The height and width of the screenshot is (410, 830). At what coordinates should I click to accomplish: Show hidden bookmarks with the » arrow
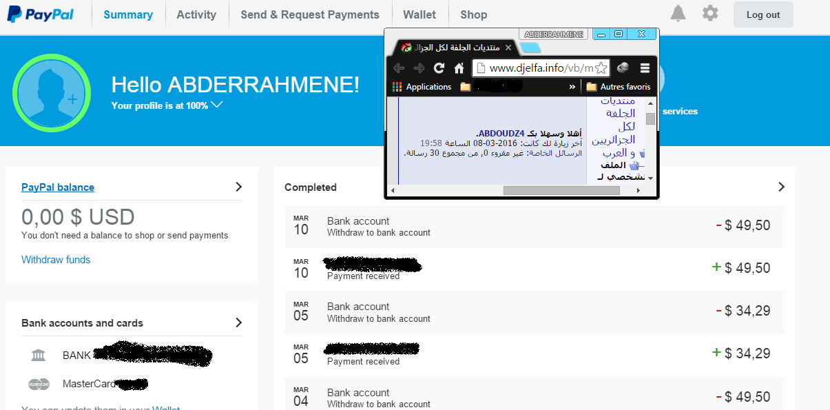572,87
